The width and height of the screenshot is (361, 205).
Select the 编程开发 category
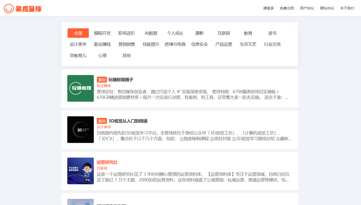pos(103,33)
